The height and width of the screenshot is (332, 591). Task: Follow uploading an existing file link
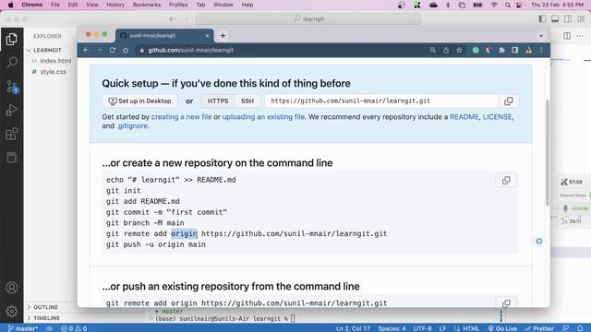click(263, 117)
